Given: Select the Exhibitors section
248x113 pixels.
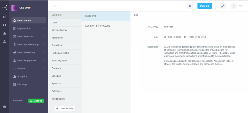Looking at the screenshot, I should pyautogui.click(x=65, y=91).
